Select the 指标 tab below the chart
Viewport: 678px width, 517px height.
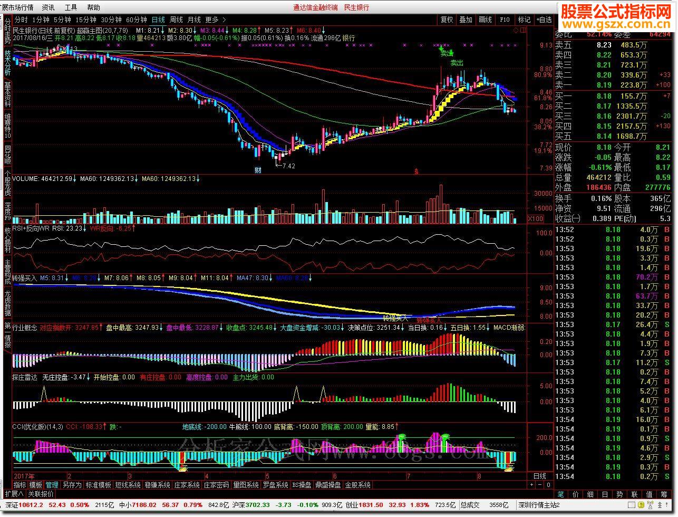pos(20,485)
